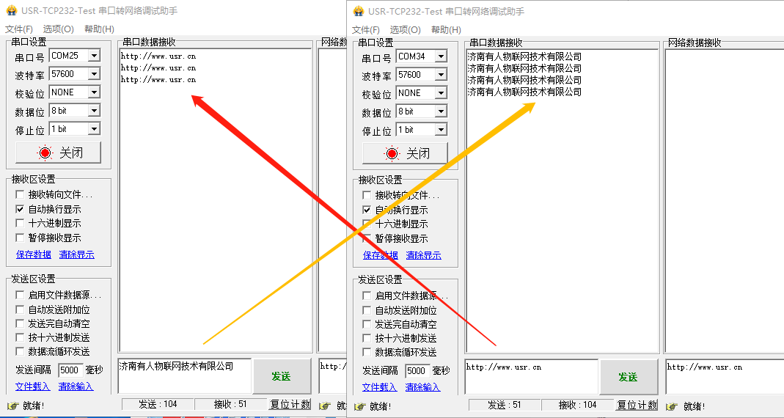This screenshot has width=784, height=418.
Task: Open the COM25 serial port dropdown
Action: tap(93, 56)
